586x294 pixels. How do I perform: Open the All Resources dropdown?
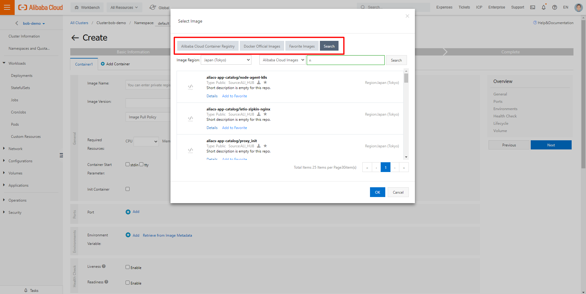(124, 7)
